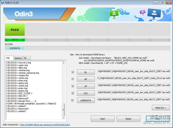The height and width of the screenshot is (128, 173).
Task: Click the 'RES OK !!' log line
Action: [x=17, y=96]
